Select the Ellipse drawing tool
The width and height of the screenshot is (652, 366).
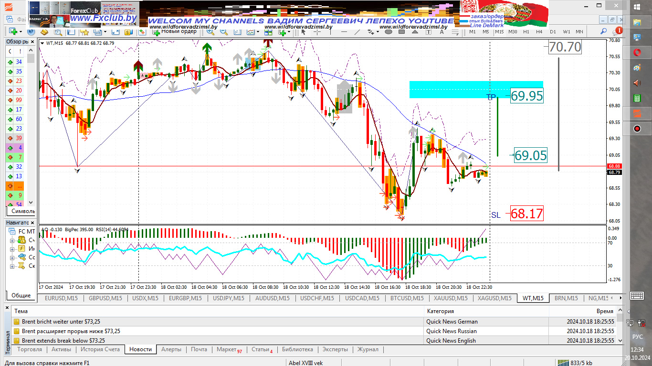tap(389, 32)
